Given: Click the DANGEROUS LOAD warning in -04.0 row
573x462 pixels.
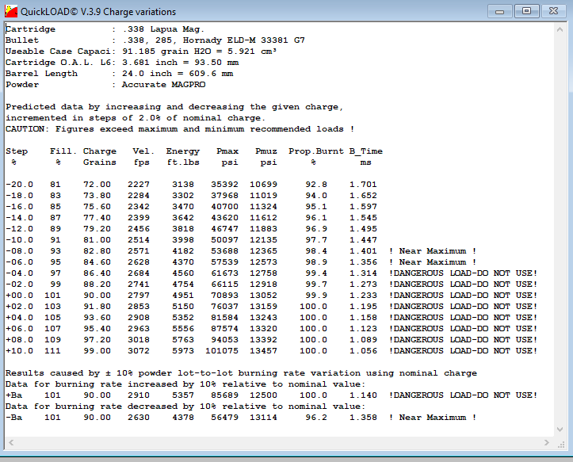Looking at the screenshot, I should coord(463,273).
